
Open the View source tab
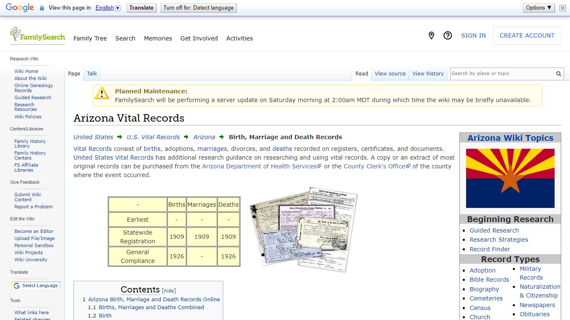point(390,74)
